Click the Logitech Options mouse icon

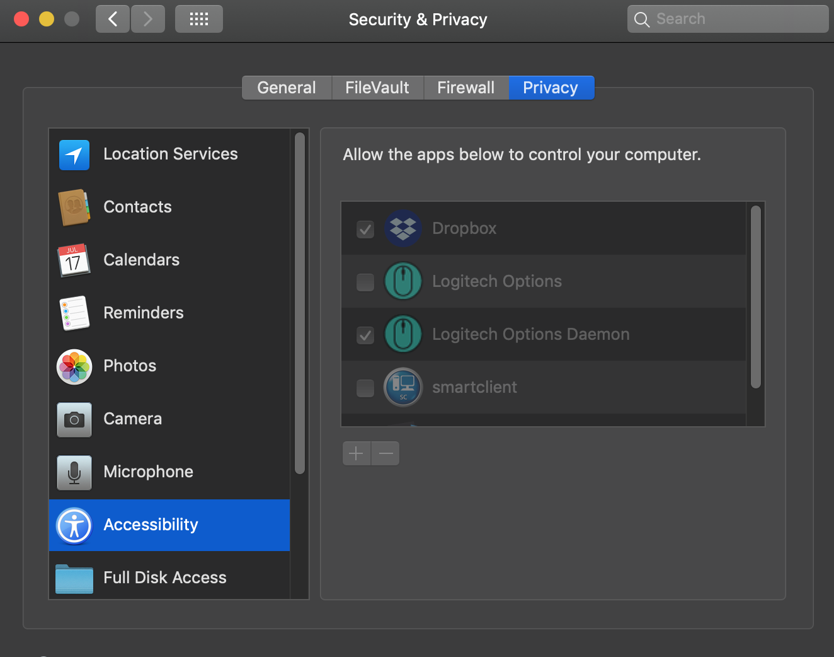[x=403, y=281]
